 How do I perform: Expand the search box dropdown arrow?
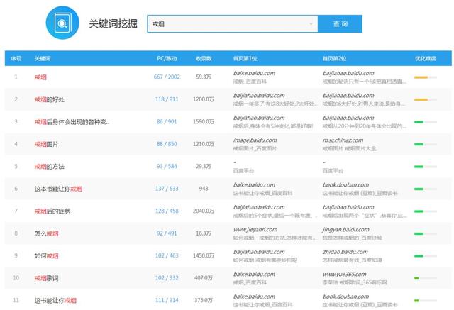(x=311, y=24)
